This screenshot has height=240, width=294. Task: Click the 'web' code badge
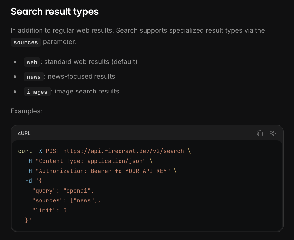(32, 62)
